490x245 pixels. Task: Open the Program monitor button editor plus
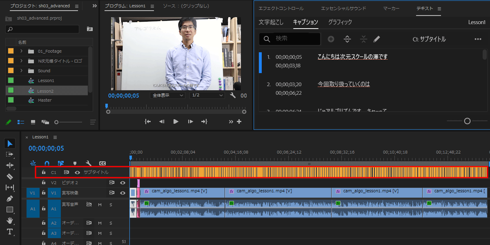(239, 121)
